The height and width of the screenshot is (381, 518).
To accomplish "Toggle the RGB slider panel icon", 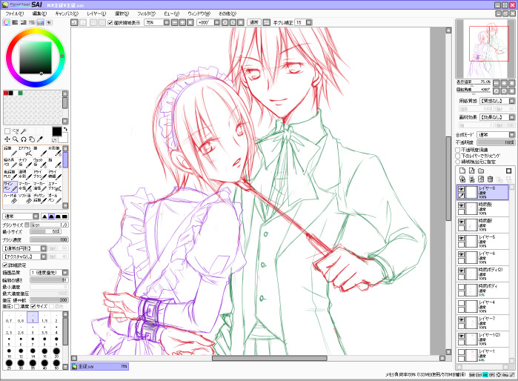I will (15, 22).
